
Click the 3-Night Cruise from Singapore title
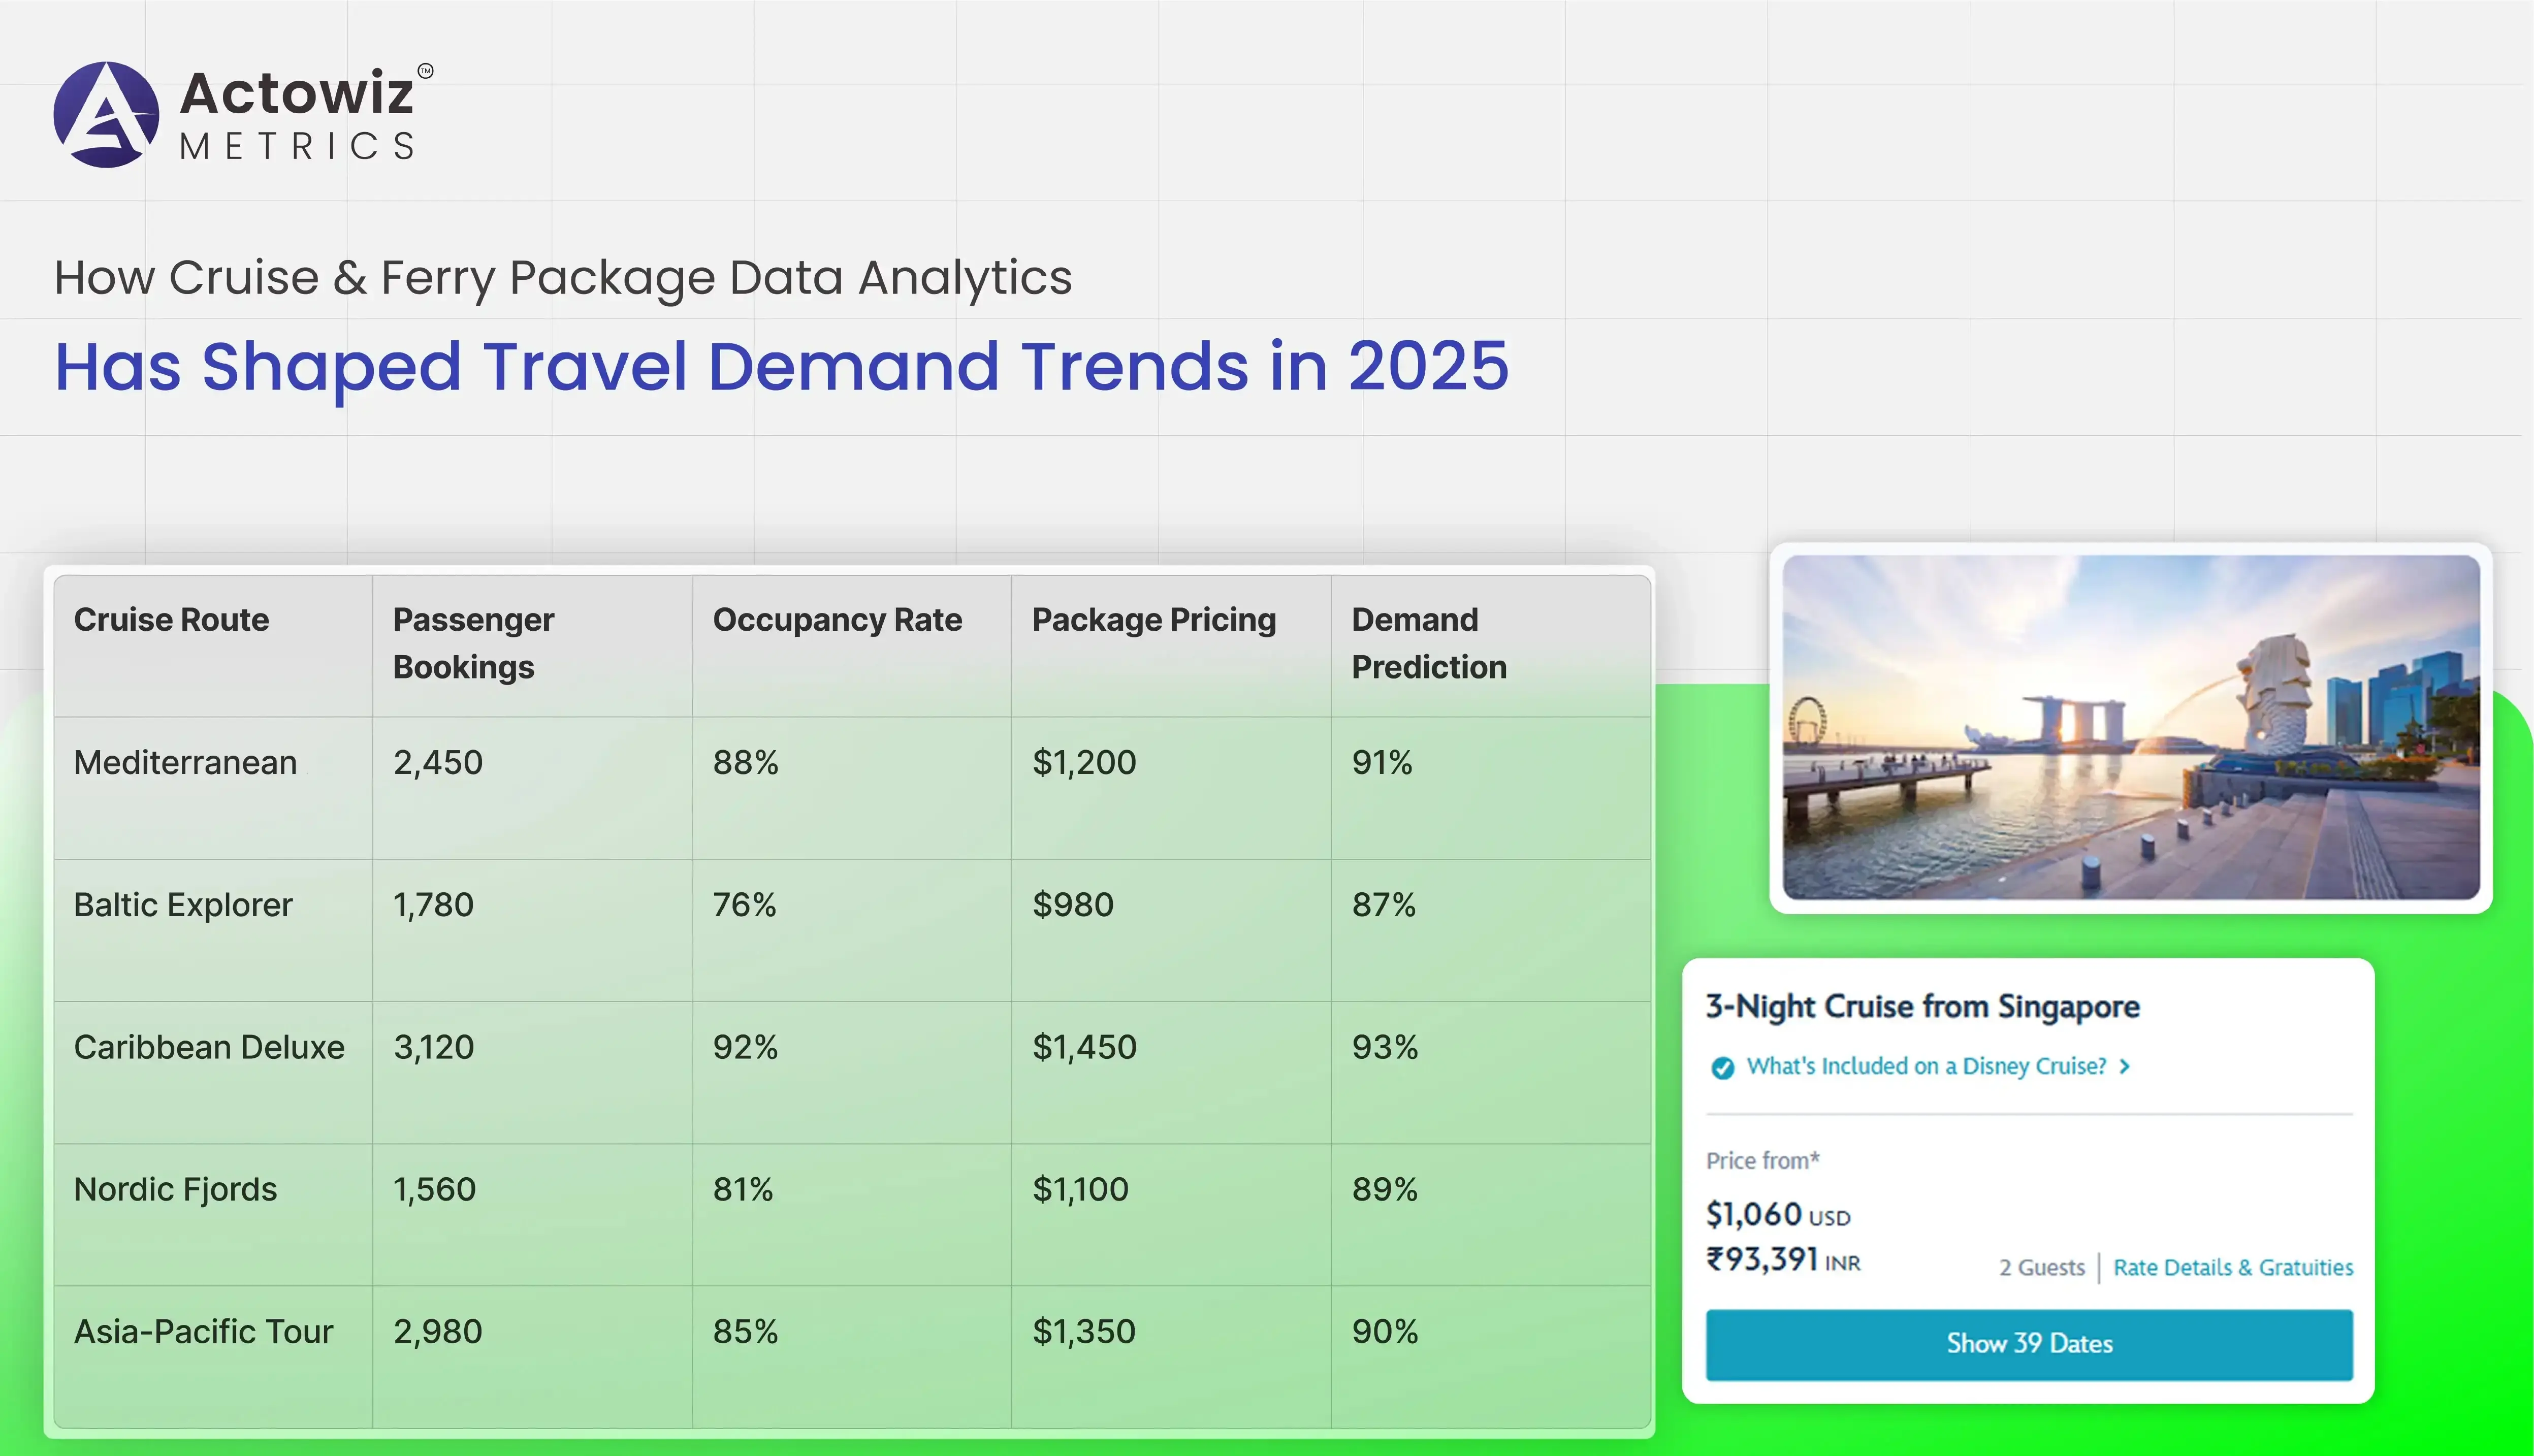1922,1006
